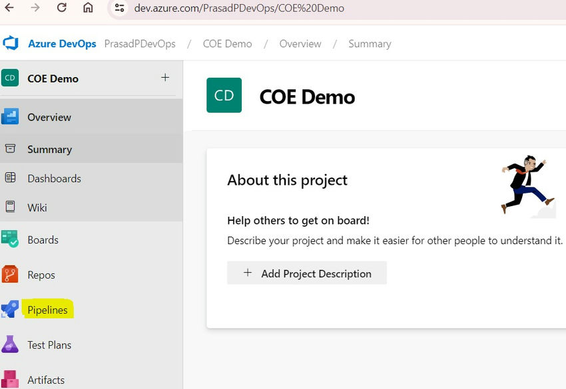
Task: Click the Wiki book icon
Action: 10,207
